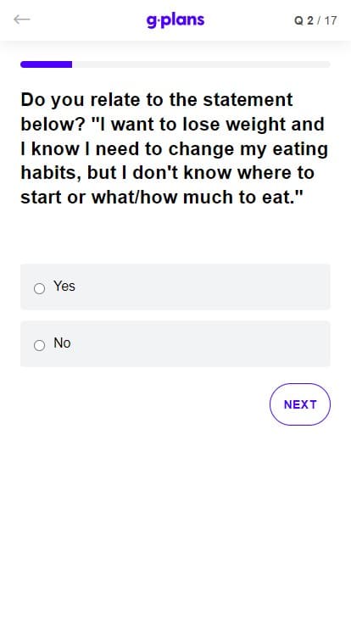Click the letter "g" in the logo
Screen dimensions: 351x624
[152, 22]
